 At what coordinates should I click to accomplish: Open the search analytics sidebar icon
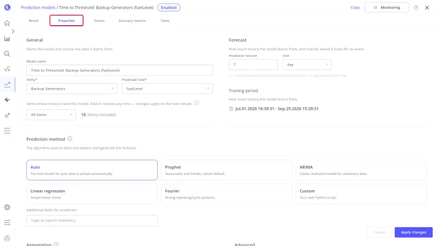click(7, 54)
